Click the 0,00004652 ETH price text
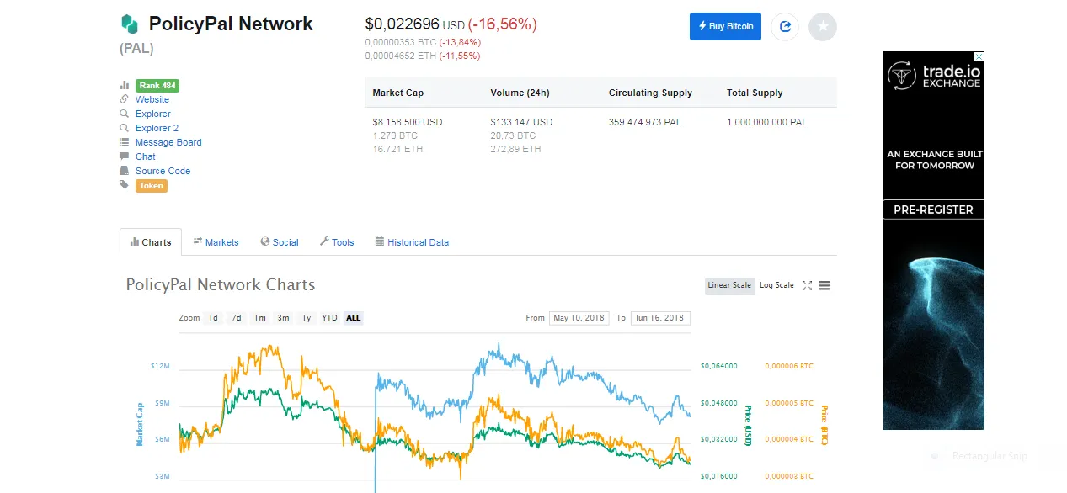This screenshot has height=493, width=1067. coord(401,56)
